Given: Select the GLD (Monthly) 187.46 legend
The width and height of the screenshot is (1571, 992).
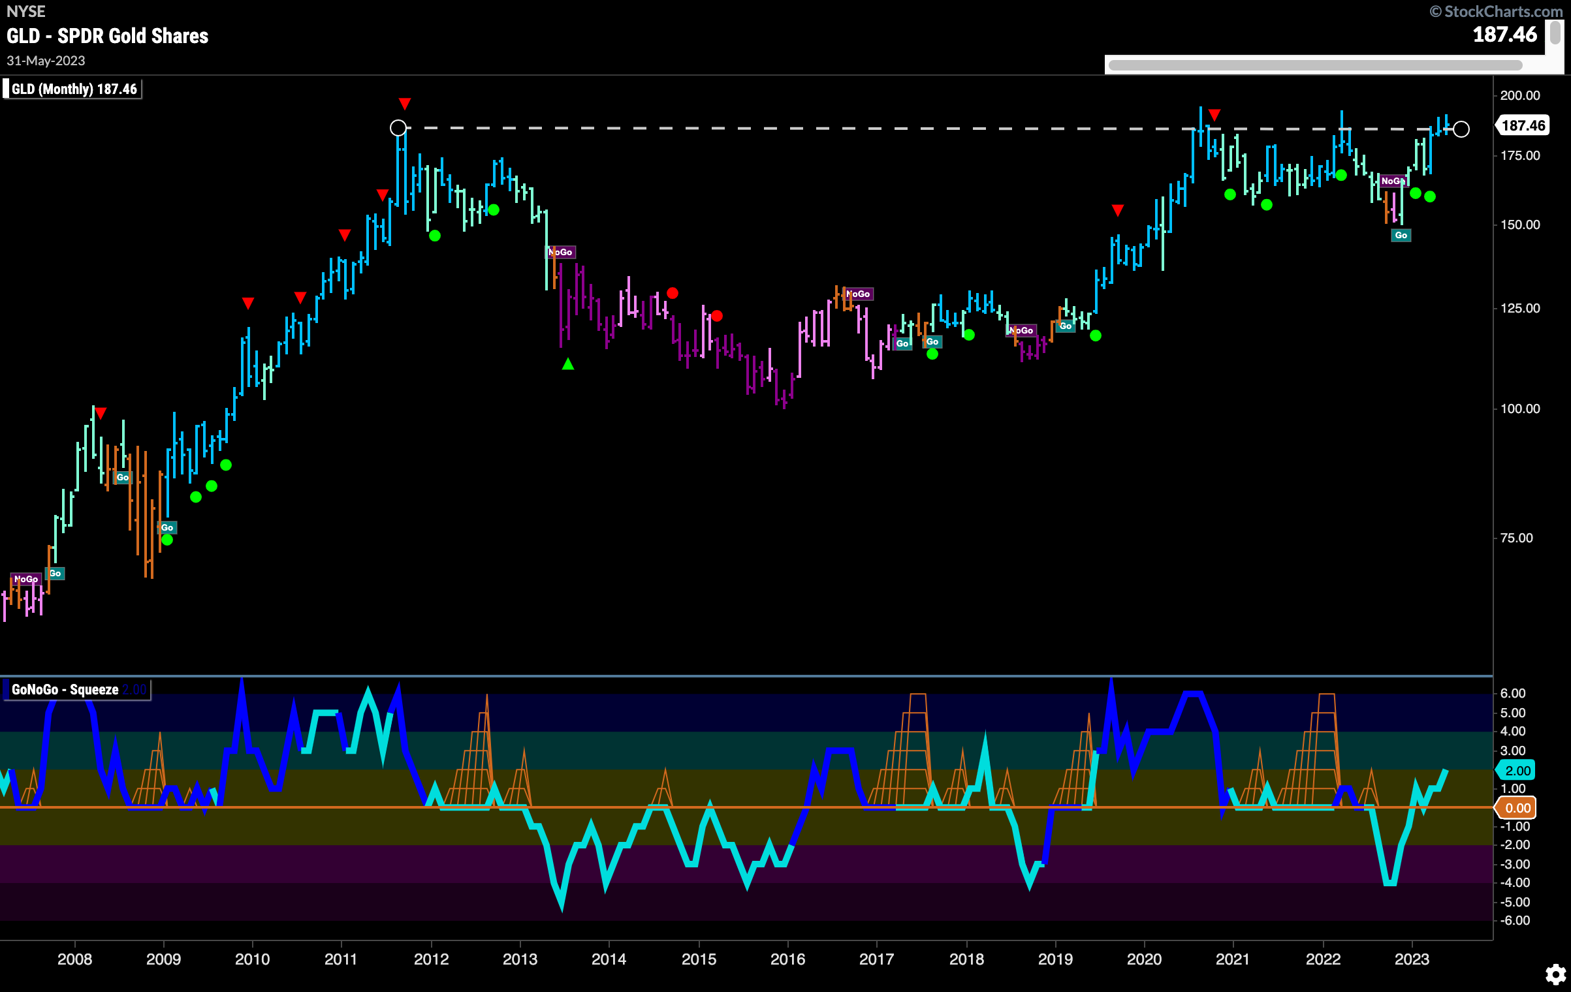Looking at the screenshot, I should pos(72,89).
